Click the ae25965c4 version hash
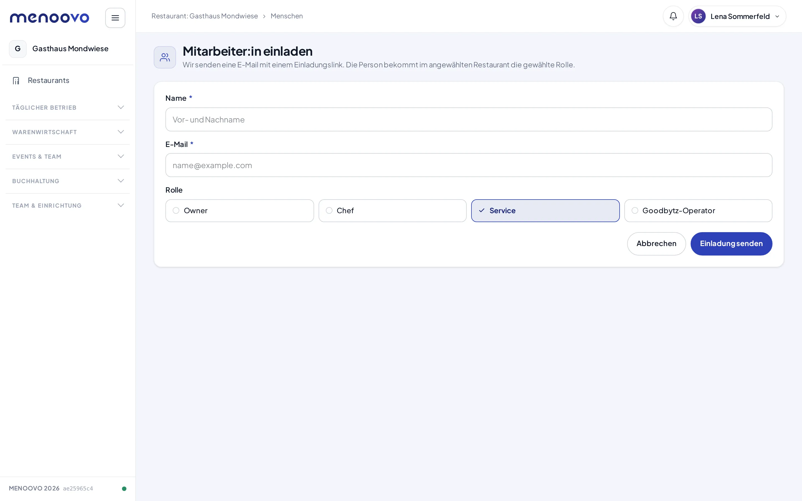This screenshot has width=802, height=501. click(x=78, y=488)
